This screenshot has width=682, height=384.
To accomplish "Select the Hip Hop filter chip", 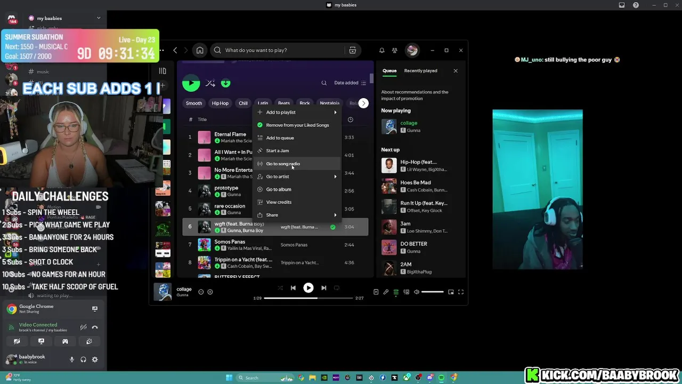I will pyautogui.click(x=220, y=103).
